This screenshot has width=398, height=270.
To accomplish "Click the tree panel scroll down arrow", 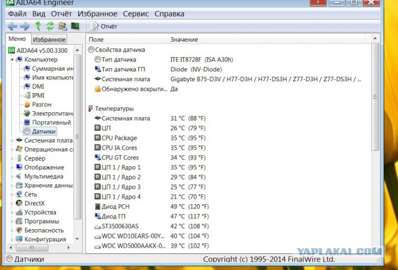I will tap(77, 239).
